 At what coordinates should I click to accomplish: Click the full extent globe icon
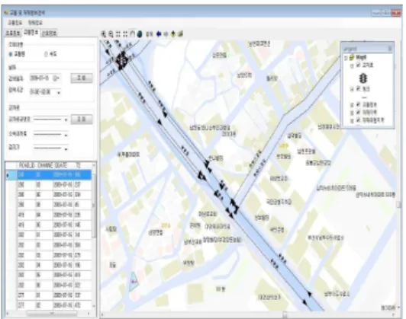pyautogui.click(x=140, y=33)
